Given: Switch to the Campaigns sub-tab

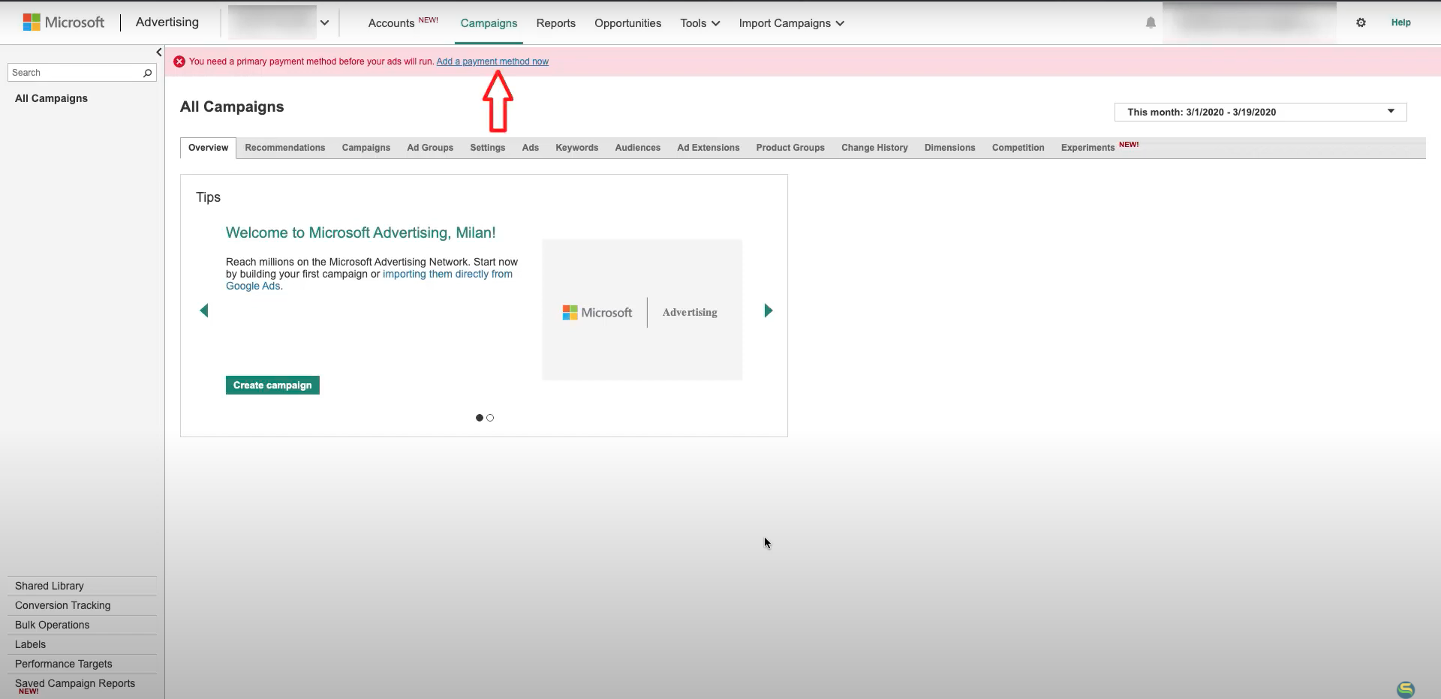Looking at the screenshot, I should 366,148.
